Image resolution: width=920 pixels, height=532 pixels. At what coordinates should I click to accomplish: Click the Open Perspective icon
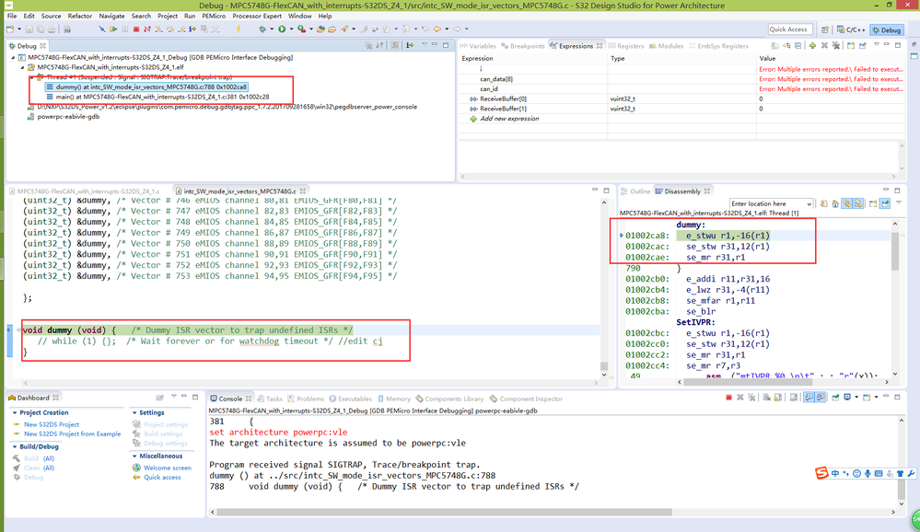pyautogui.click(x=825, y=29)
